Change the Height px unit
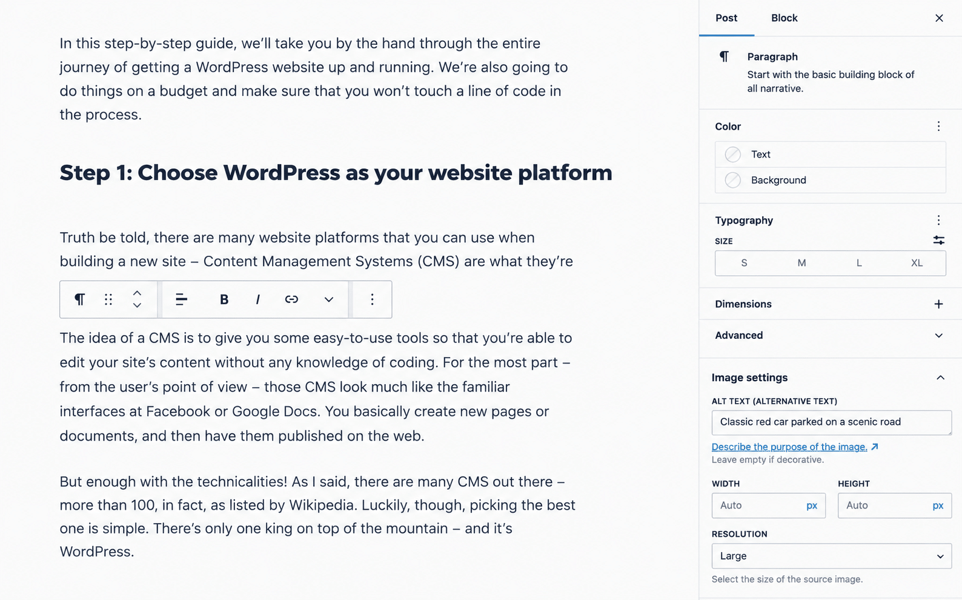 (x=938, y=505)
